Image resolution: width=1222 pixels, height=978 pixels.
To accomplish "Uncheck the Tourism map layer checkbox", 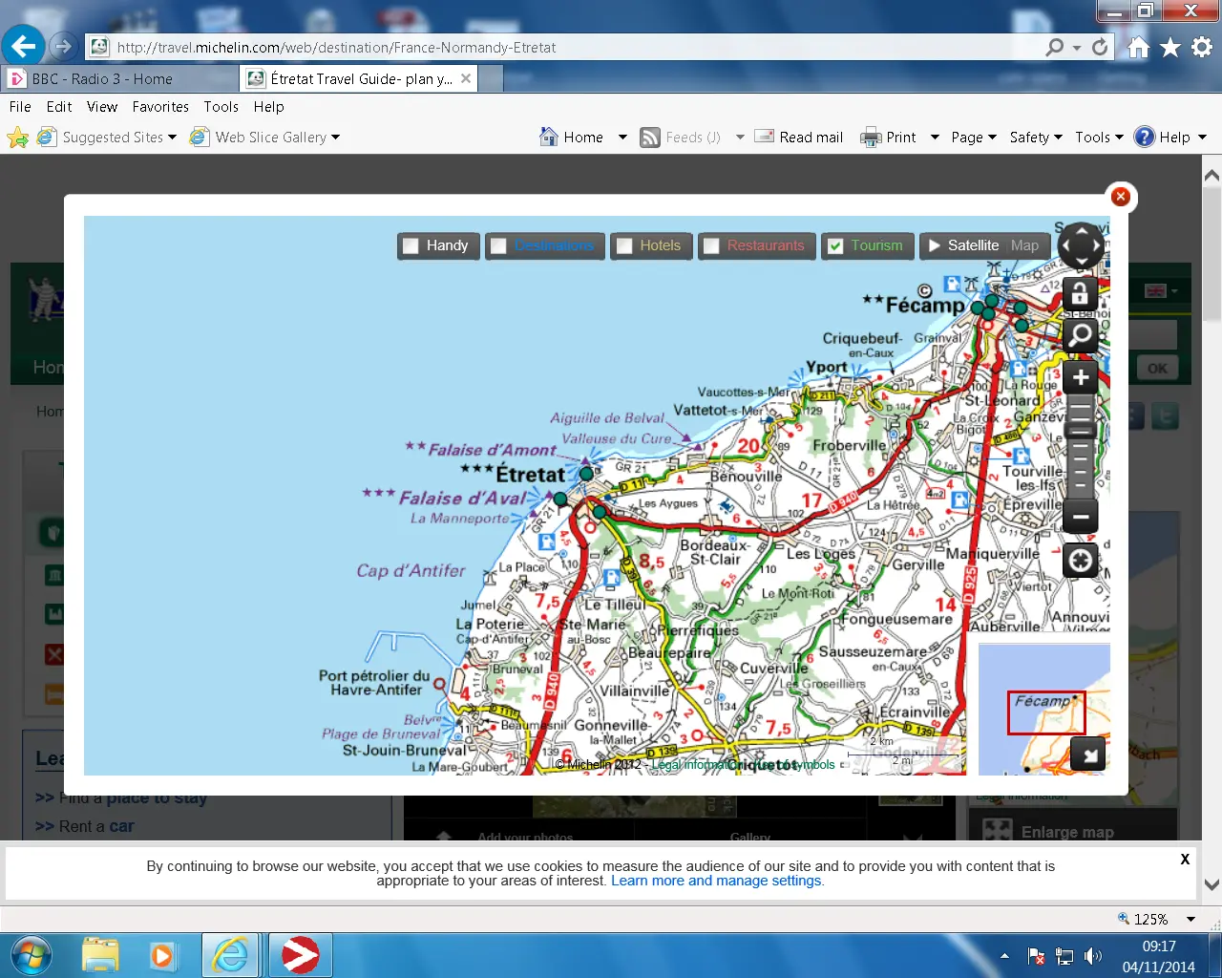I will click(835, 246).
